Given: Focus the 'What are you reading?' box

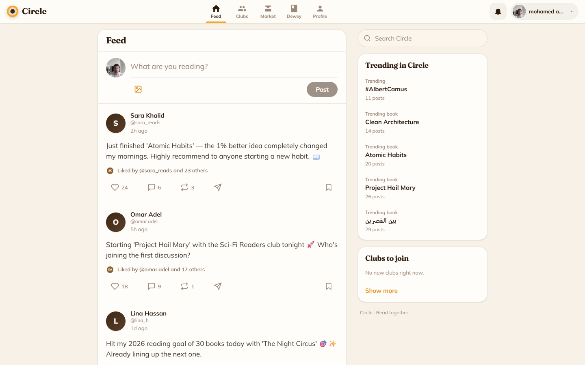Looking at the screenshot, I should (234, 67).
